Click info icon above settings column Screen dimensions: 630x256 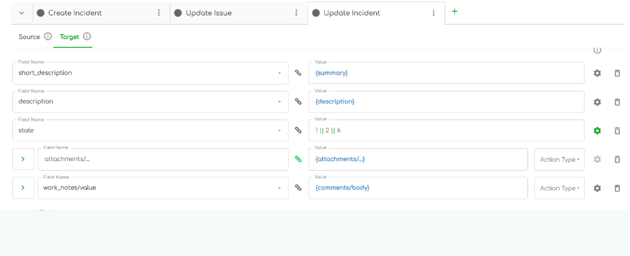[597, 50]
